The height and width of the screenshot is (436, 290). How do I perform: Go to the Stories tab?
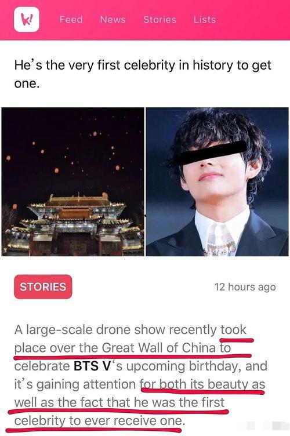pos(159,20)
